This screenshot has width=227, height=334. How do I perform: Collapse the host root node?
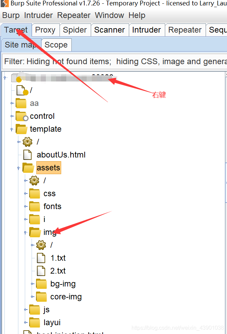[x=5, y=77]
